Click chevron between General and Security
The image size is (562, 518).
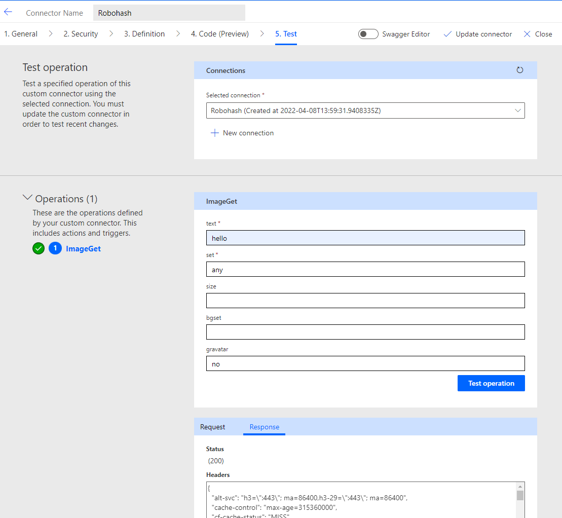(51, 33)
